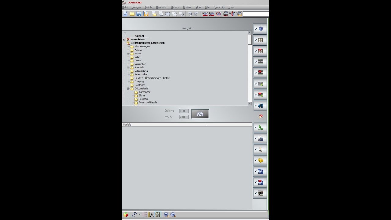Click the Rel. H. value field
Screen dimensions: 391x220
point(184,117)
